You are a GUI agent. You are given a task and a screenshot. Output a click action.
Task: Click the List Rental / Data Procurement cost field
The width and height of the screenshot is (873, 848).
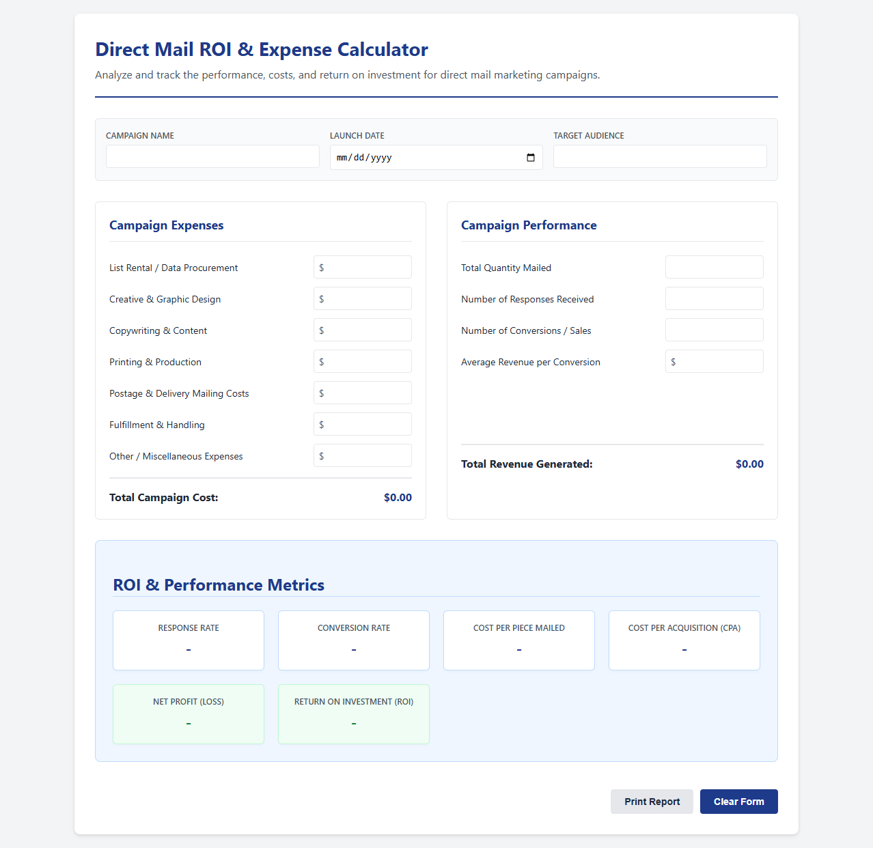[x=363, y=267]
